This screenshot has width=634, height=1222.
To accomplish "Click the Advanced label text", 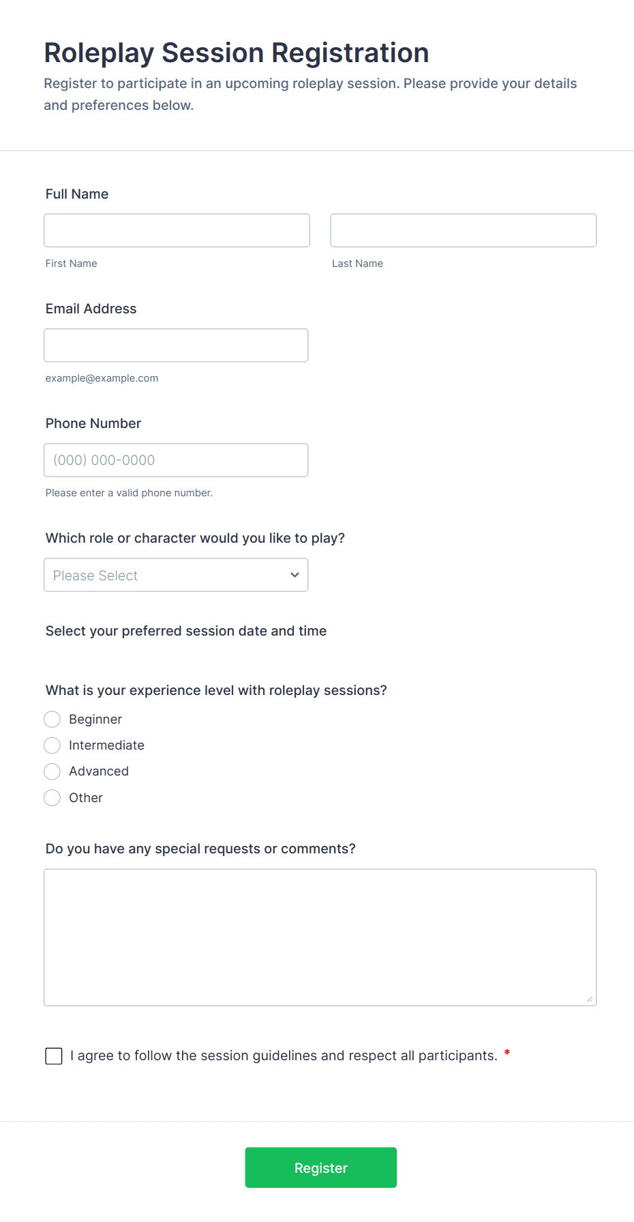I will pos(99,771).
